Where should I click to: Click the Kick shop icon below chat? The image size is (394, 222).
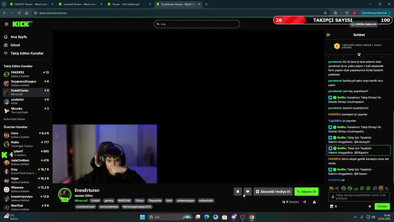pos(332,206)
